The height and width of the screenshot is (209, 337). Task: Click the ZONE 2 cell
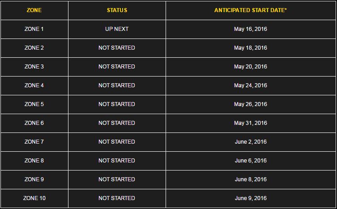click(x=34, y=48)
